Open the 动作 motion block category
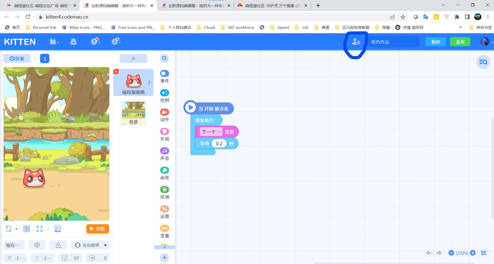Viewport: 494px width, 264px height. [164, 115]
